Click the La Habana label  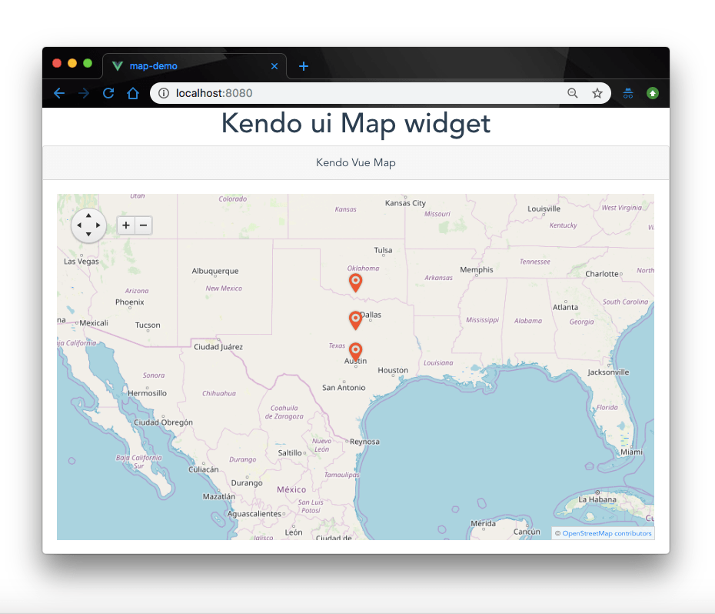597,499
